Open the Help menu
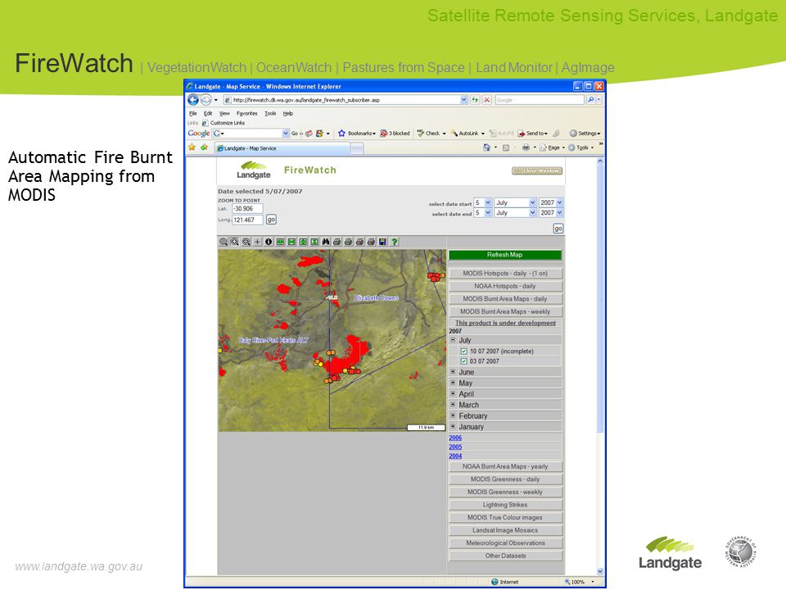The width and height of the screenshot is (786, 590). tap(287, 113)
